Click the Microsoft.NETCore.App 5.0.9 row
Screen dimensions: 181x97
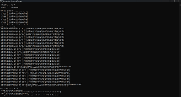pos(30,53)
